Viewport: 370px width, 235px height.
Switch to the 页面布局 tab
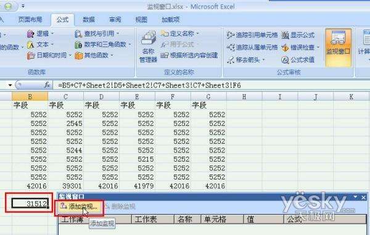point(30,20)
